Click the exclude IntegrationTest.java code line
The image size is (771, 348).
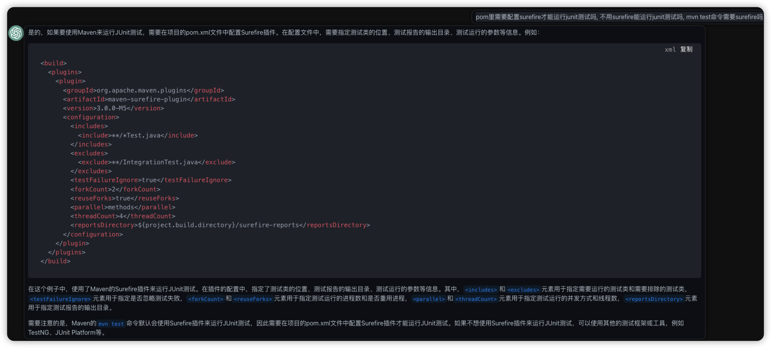(156, 162)
